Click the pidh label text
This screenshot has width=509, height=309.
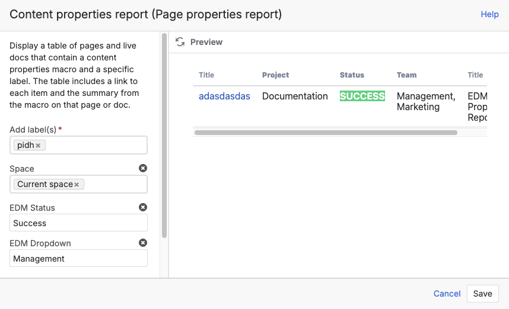pyautogui.click(x=26, y=145)
